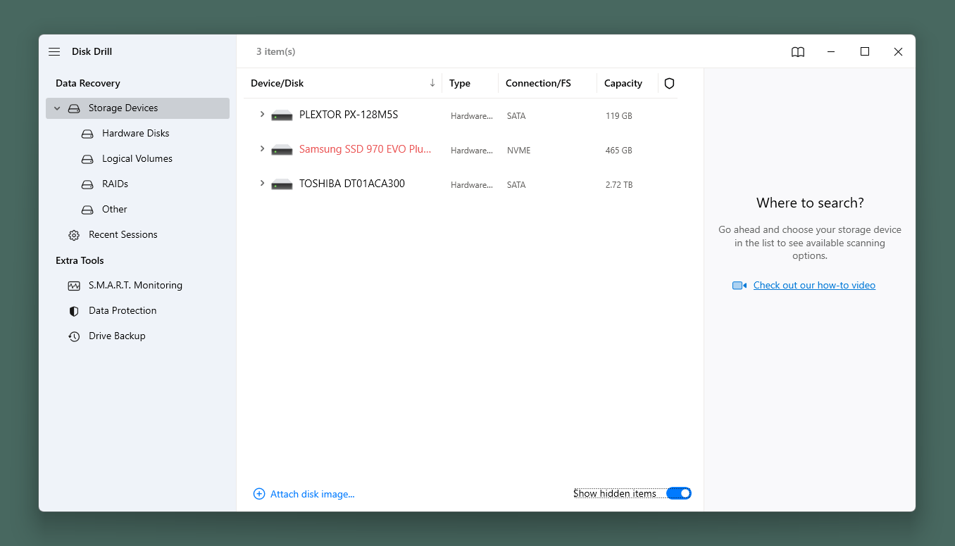Select the TOSHIBA DT01ACA300 disk name
The height and width of the screenshot is (546, 955).
[352, 184]
